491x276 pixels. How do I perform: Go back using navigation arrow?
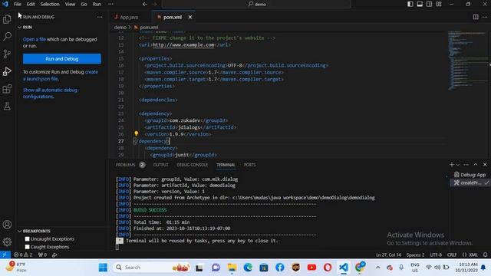coord(145,4)
